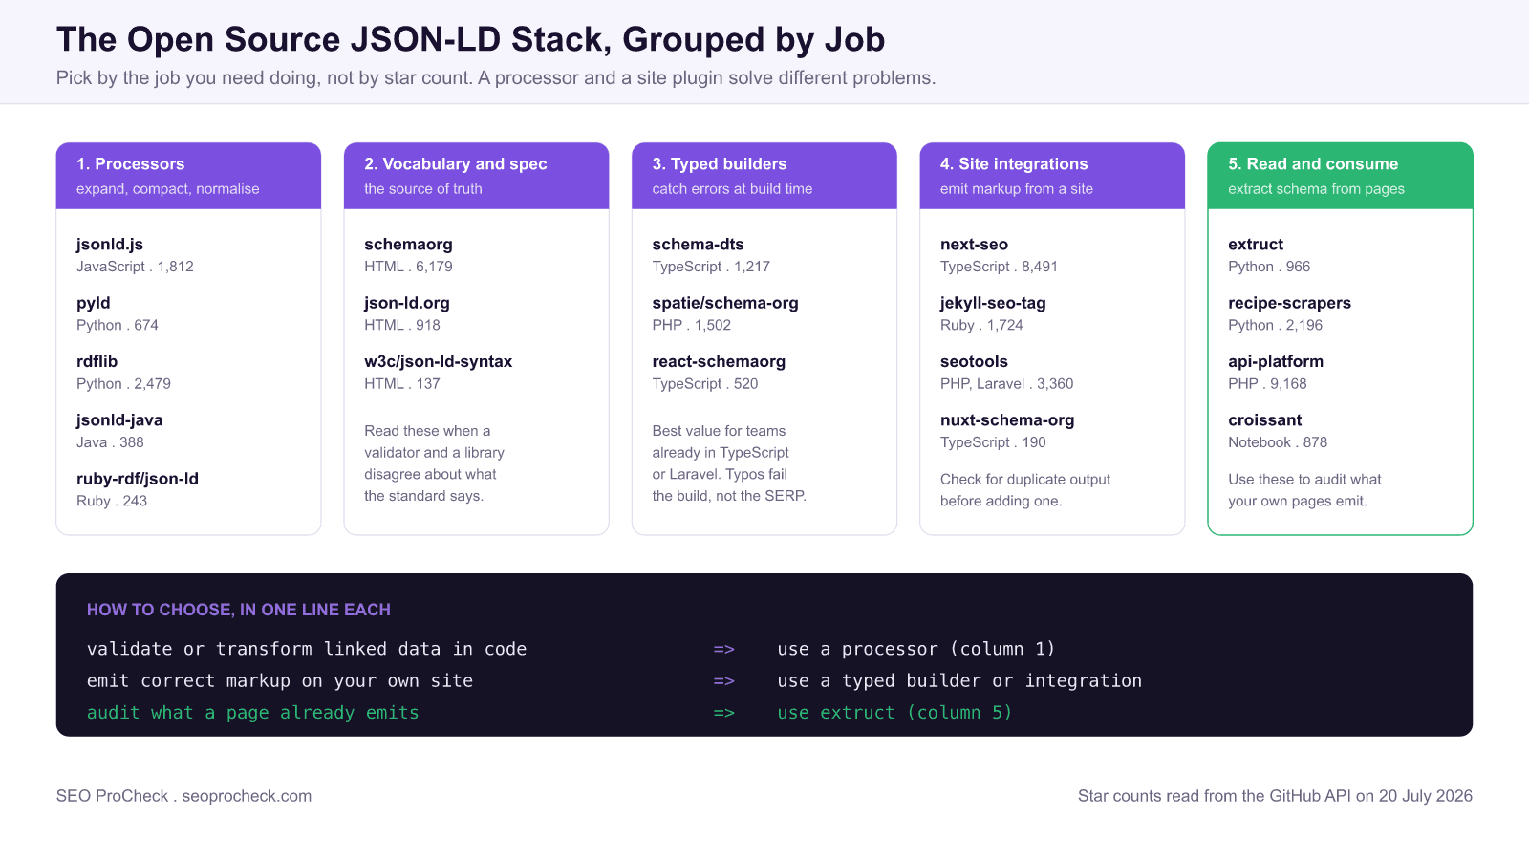Viewport: 1529px width, 860px height.
Task: Click the 'ruby-rdf/json-ld' entry
Action: tap(138, 479)
